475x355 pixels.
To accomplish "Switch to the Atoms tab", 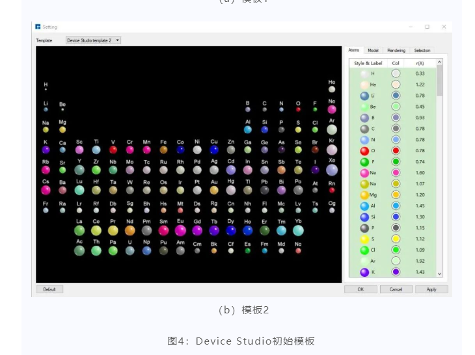I will coord(353,50).
